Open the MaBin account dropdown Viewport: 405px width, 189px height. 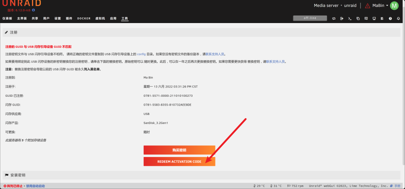[x=380, y=5]
